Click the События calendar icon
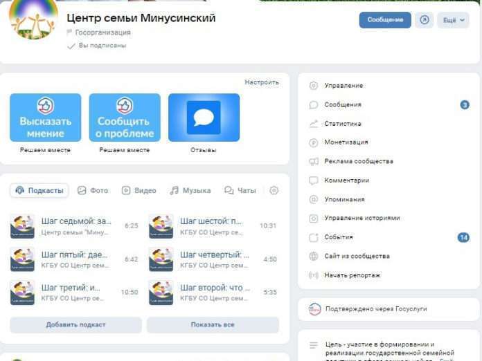This screenshot has height=361, width=482. pos(313,237)
